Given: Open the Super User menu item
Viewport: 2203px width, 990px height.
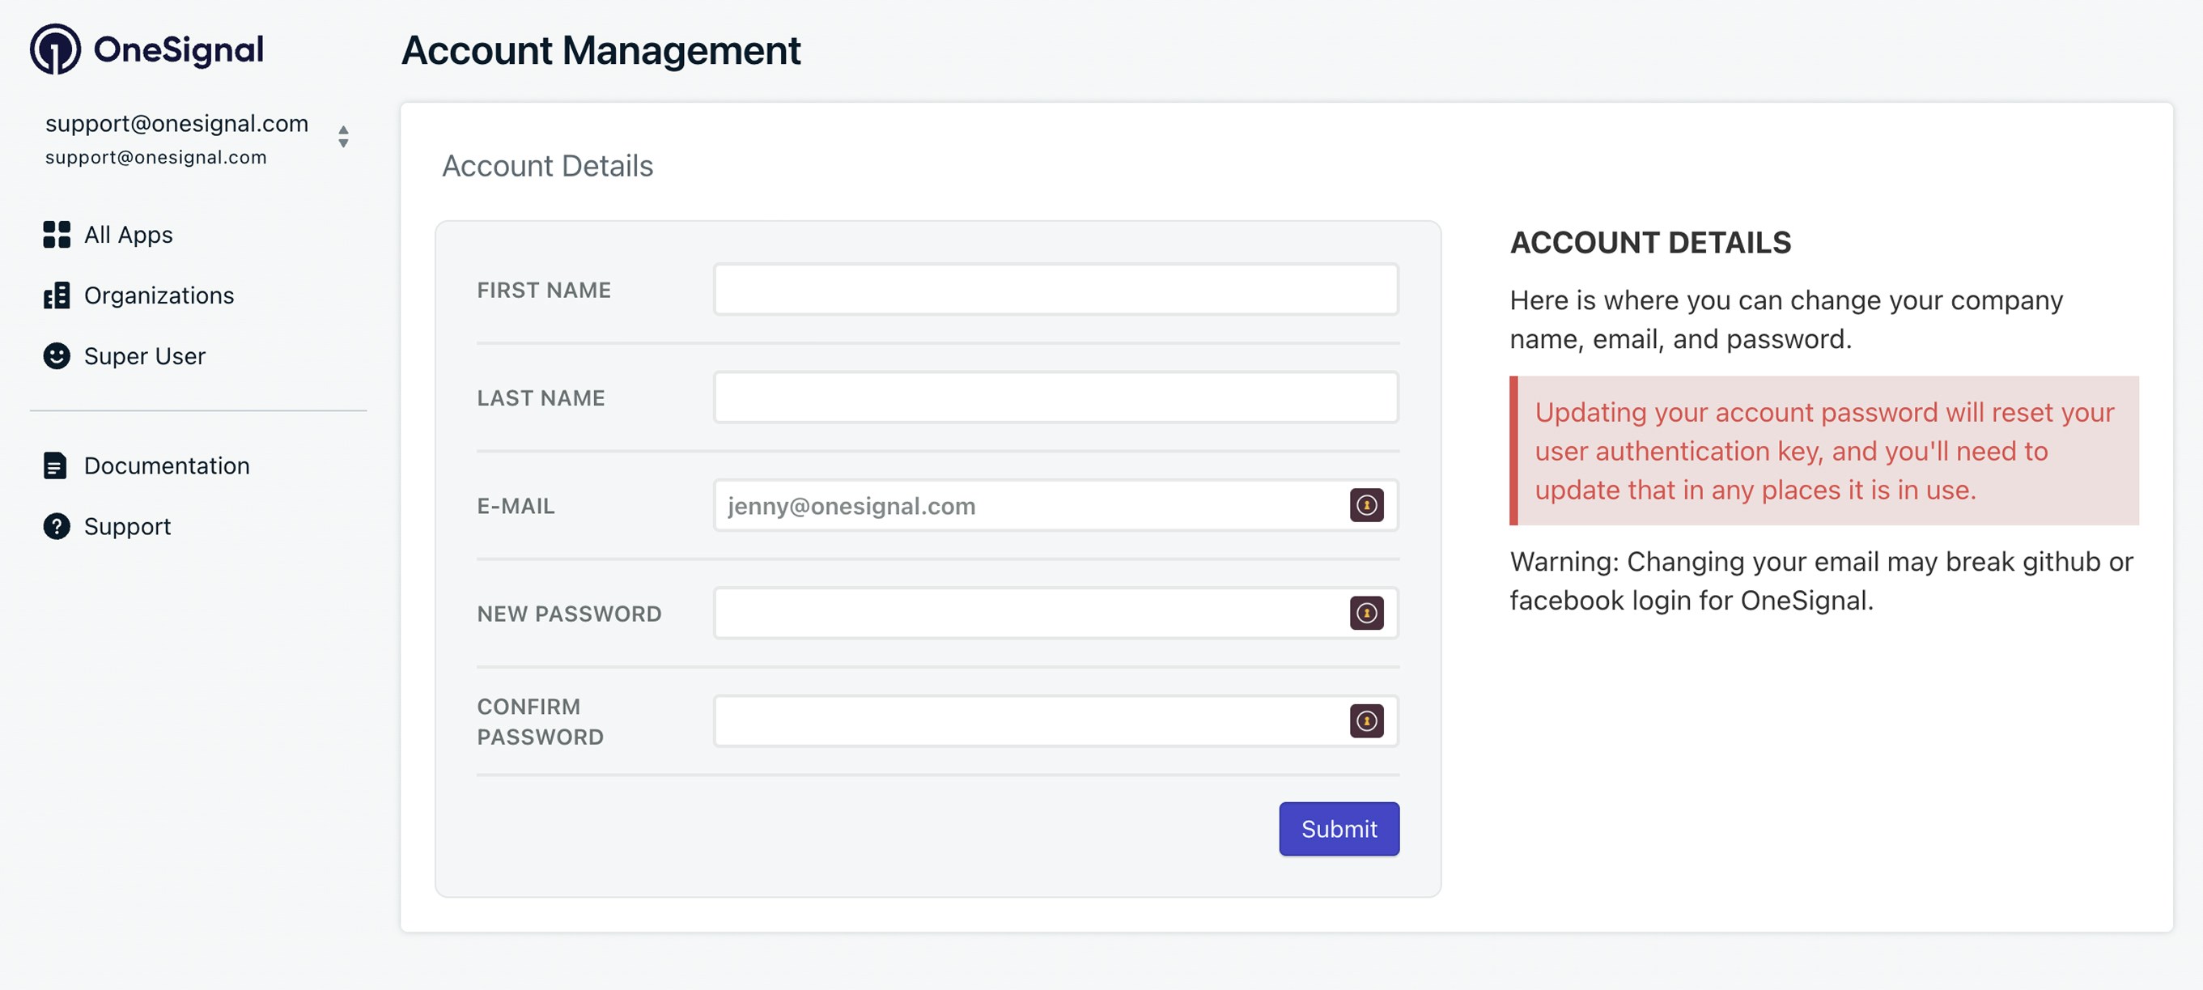Looking at the screenshot, I should (x=145, y=356).
